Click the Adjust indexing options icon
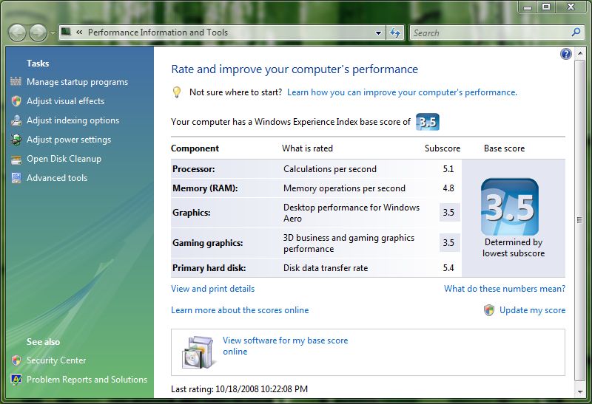 16,120
